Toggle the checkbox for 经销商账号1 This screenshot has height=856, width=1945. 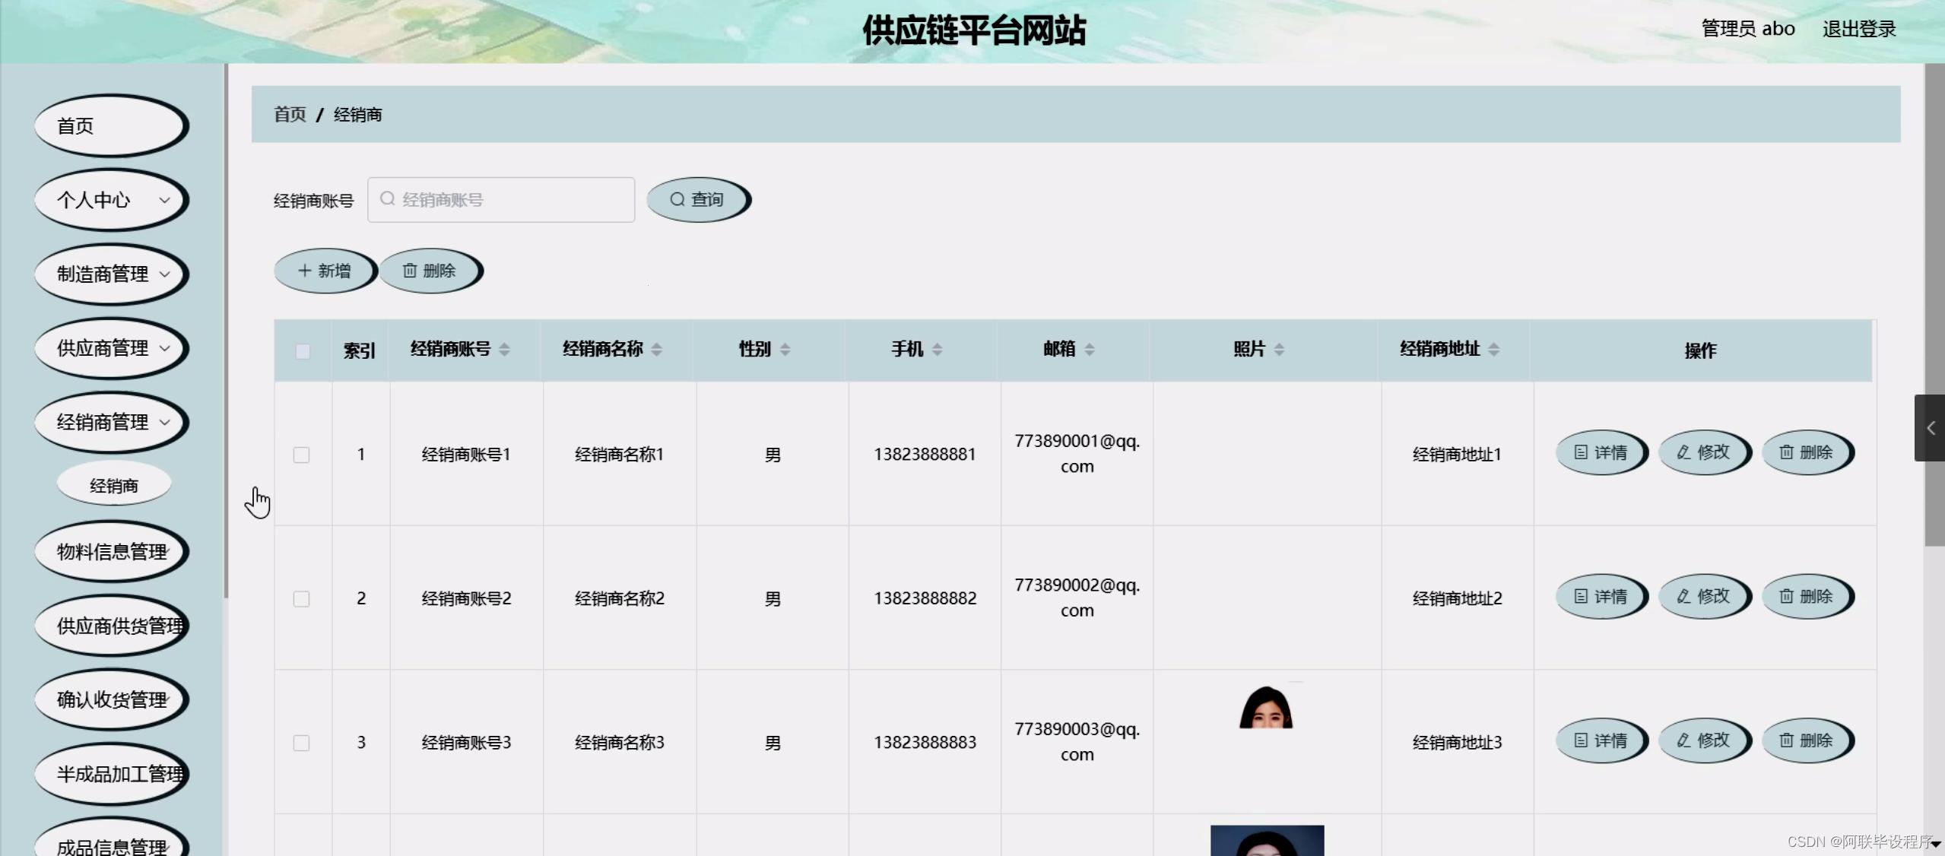click(301, 453)
